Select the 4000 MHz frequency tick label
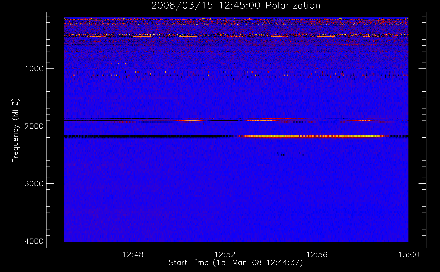 click(34, 241)
